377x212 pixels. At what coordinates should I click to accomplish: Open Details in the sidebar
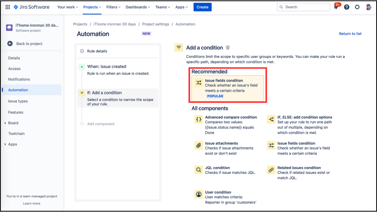(x=14, y=58)
